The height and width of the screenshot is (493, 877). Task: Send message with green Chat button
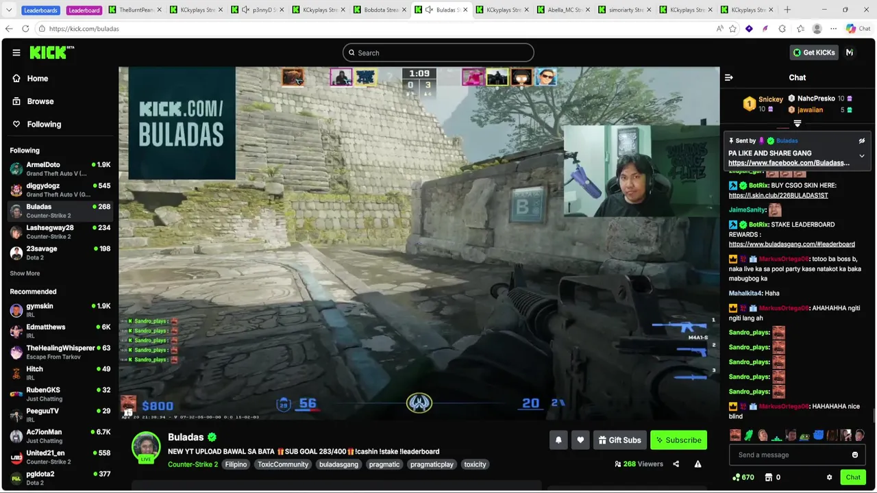pyautogui.click(x=853, y=477)
